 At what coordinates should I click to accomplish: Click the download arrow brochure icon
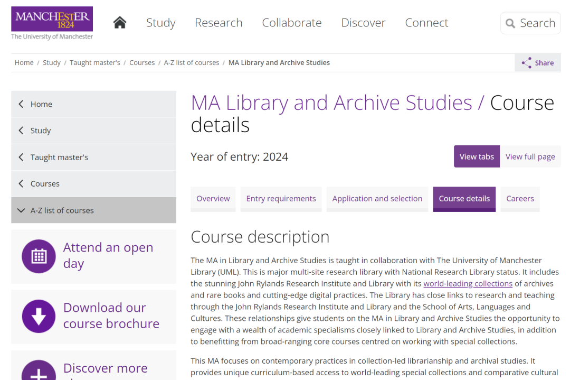(39, 316)
